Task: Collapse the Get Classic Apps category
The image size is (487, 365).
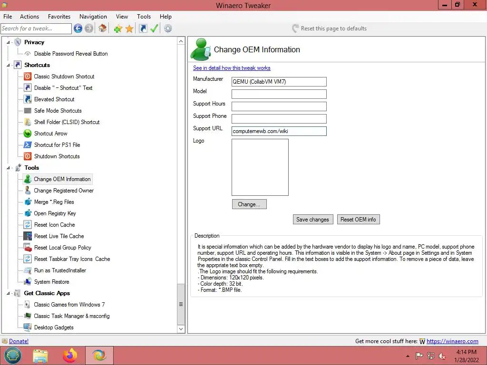Action: coord(8,293)
